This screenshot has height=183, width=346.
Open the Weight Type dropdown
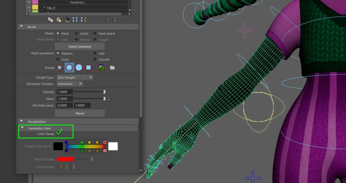75,77
